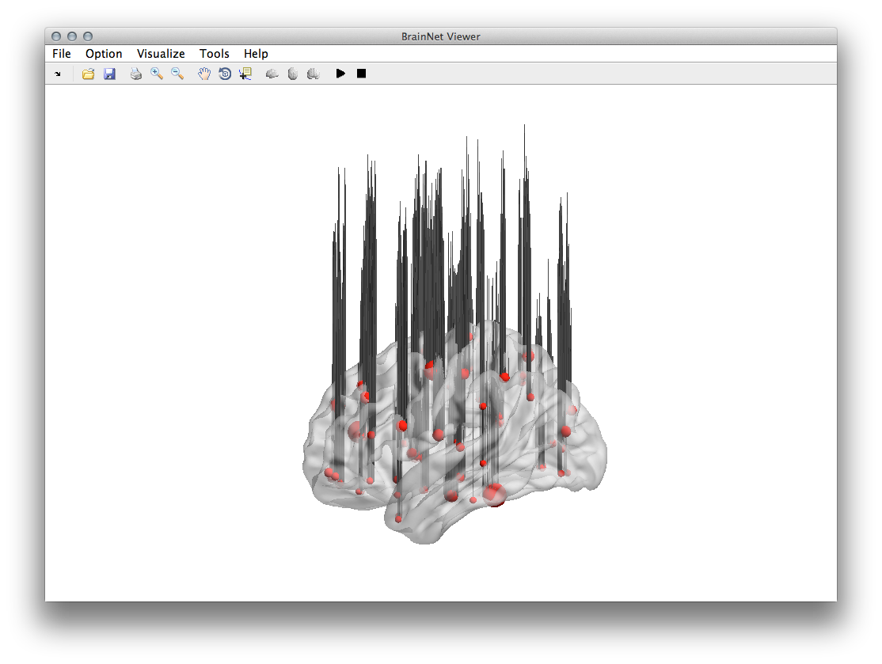Click the Print icon in toolbar

(x=136, y=74)
